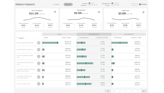
Task: Go to previous page arrow
Action: [x=108, y=91]
